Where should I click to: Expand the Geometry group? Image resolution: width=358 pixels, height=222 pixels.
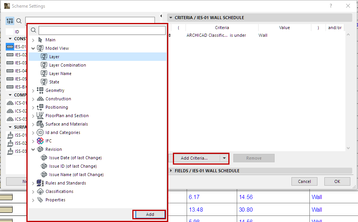[x=33, y=91]
